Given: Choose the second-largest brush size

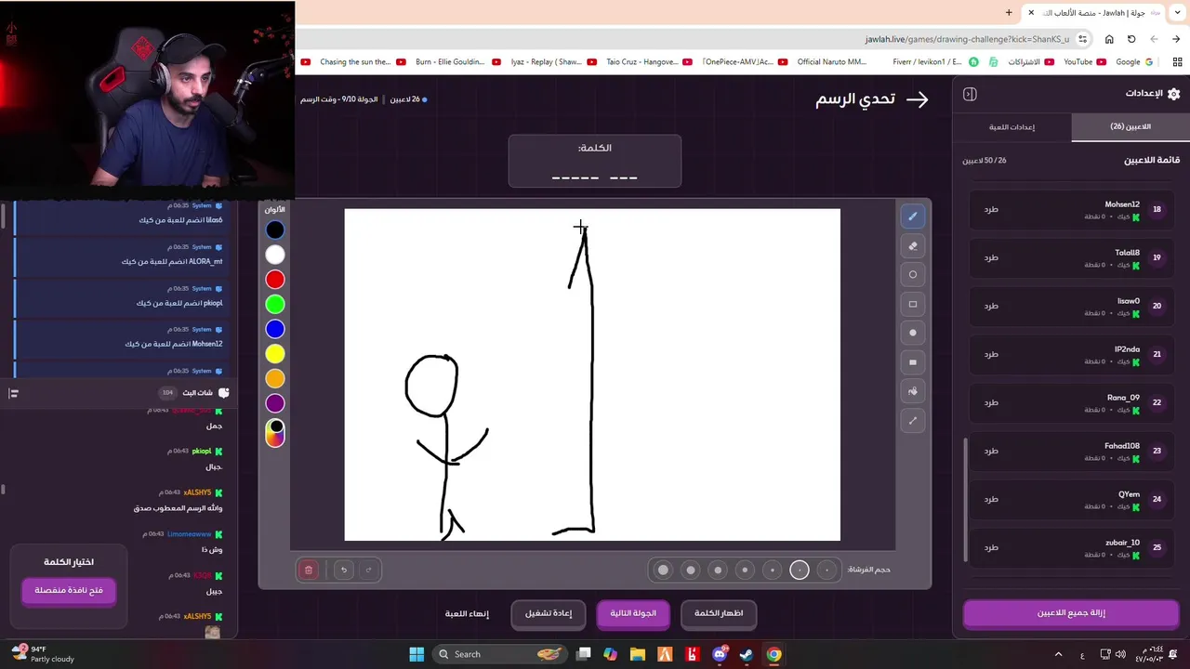Looking at the screenshot, I should pyautogui.click(x=690, y=570).
